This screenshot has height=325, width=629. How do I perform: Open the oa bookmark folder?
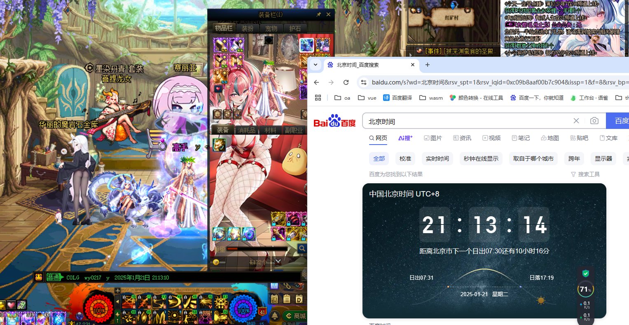click(x=342, y=98)
